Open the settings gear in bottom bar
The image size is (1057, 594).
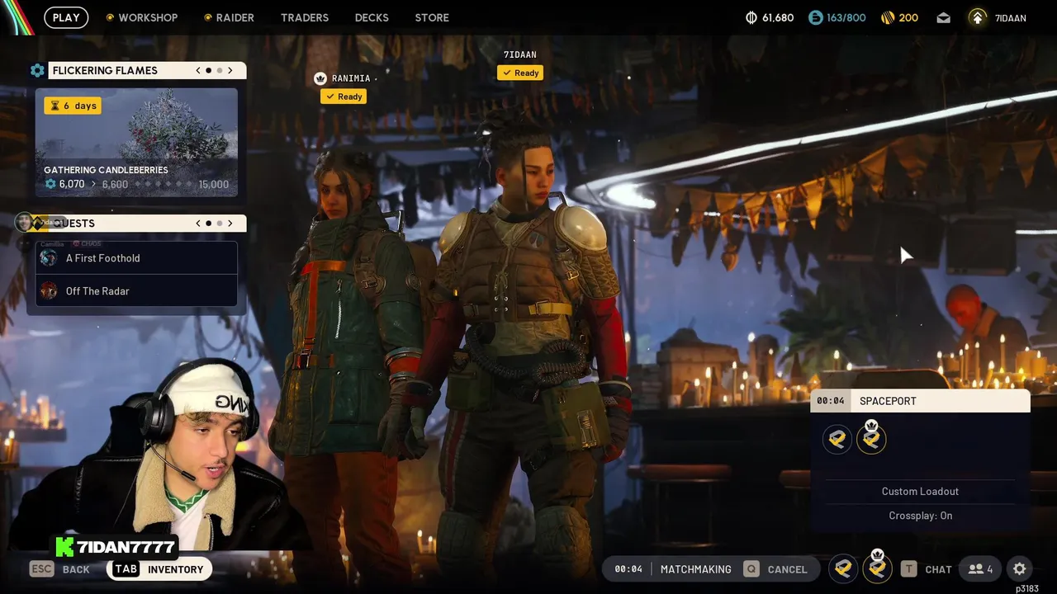coord(1020,569)
